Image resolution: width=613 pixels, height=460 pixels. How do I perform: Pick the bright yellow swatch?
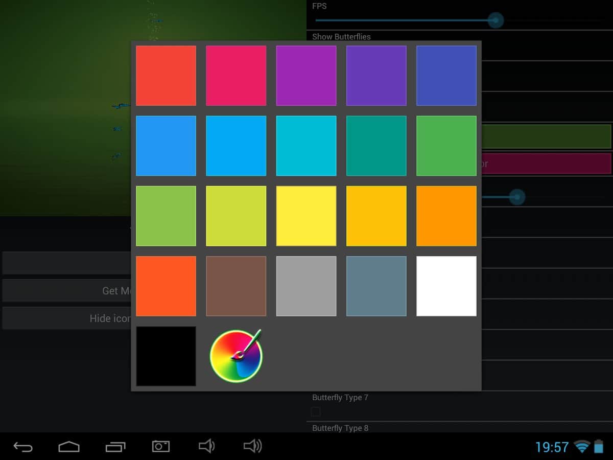coord(306,216)
